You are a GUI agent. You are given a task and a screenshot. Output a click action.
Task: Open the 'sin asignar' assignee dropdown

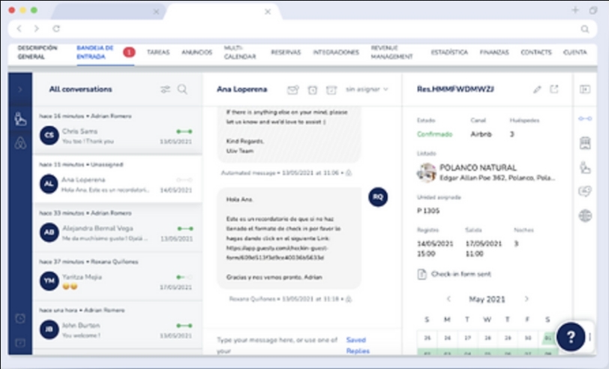pyautogui.click(x=367, y=89)
